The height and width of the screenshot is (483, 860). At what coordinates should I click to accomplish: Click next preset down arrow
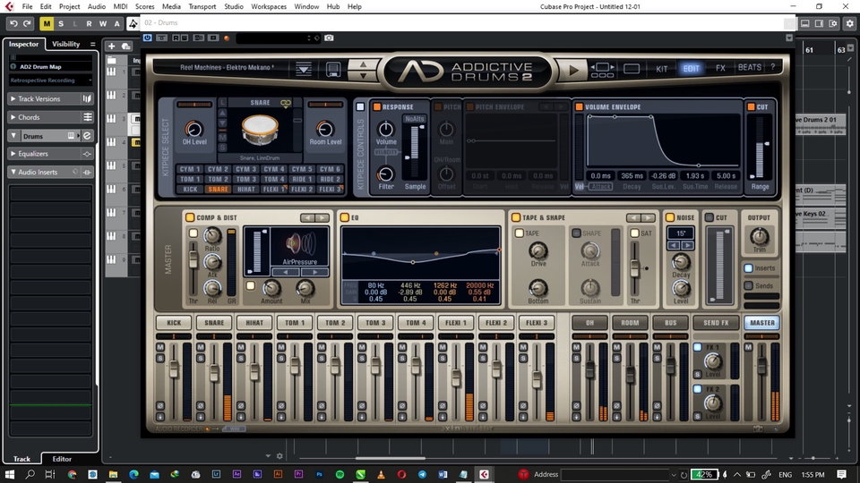[363, 76]
